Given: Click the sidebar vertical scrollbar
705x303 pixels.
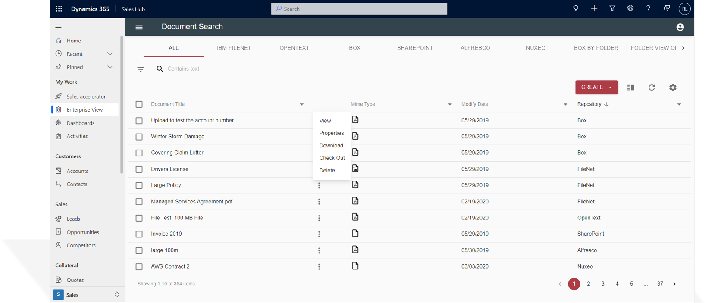Looking at the screenshot, I should [122, 104].
